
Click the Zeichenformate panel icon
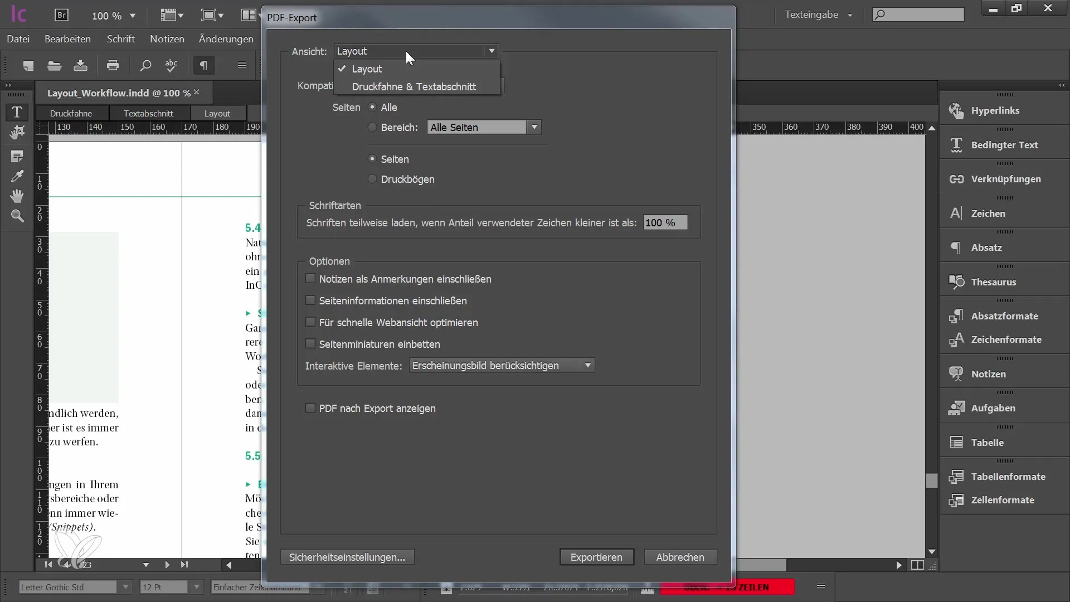tap(956, 339)
